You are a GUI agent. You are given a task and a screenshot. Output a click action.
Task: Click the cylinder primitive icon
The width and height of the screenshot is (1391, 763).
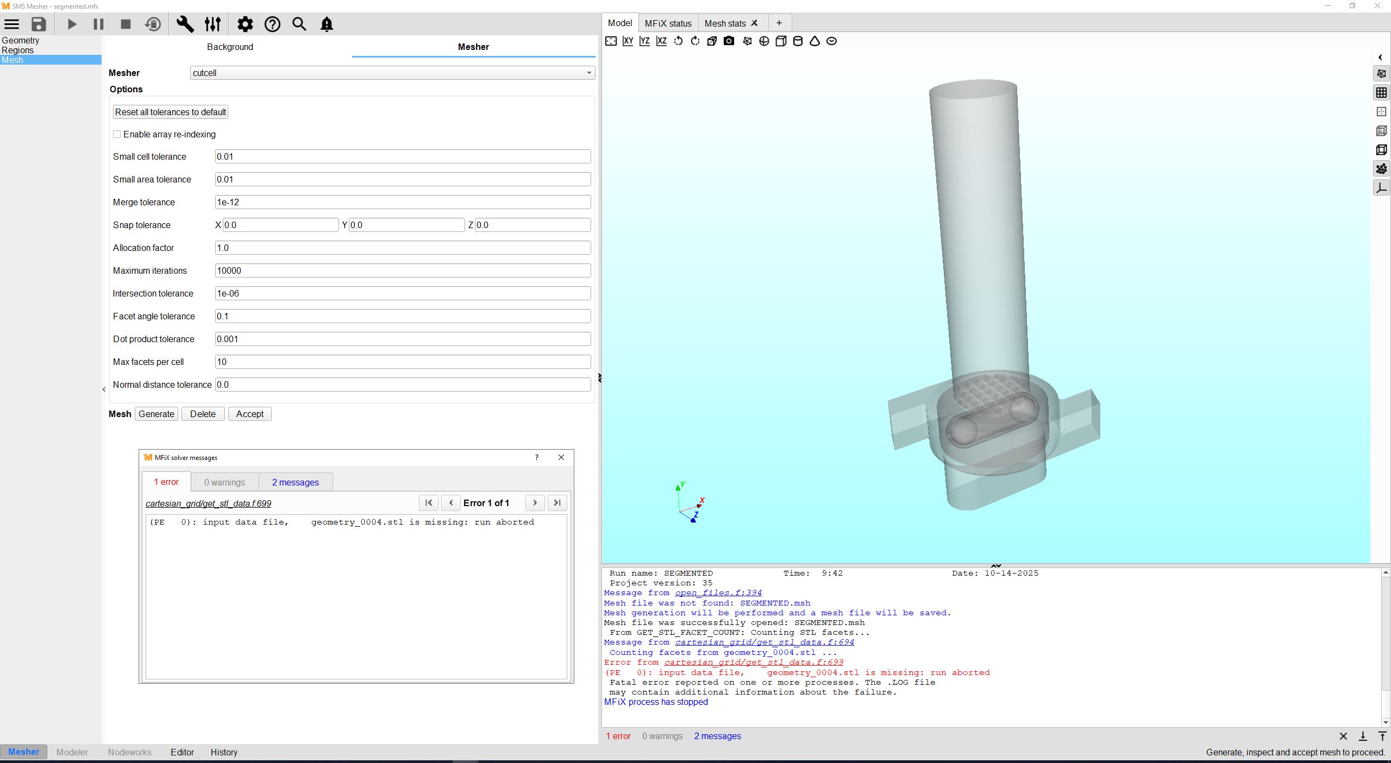pos(798,41)
